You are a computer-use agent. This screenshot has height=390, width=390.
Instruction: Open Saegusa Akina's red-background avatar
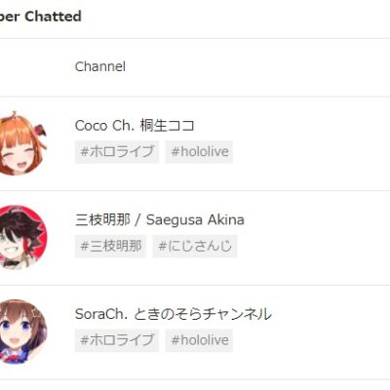23,238
